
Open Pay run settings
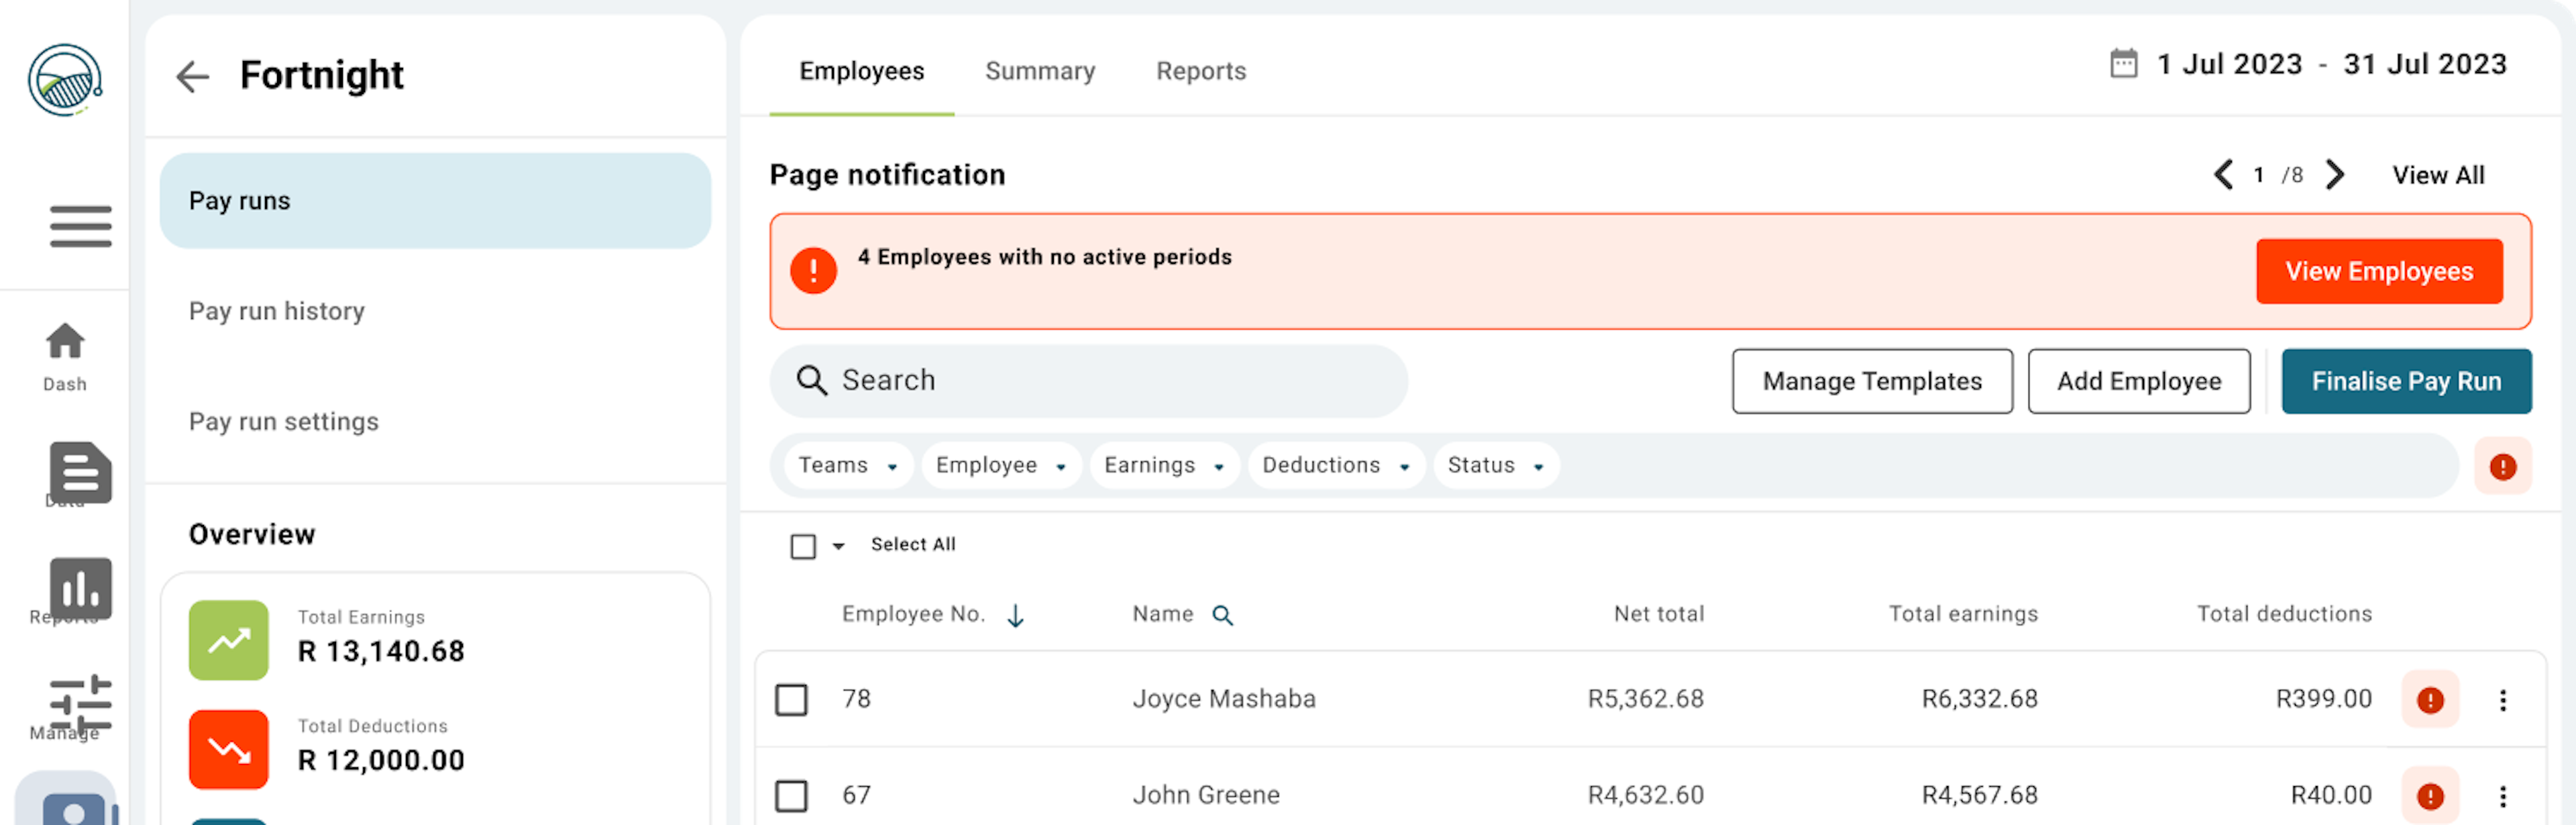coord(284,422)
